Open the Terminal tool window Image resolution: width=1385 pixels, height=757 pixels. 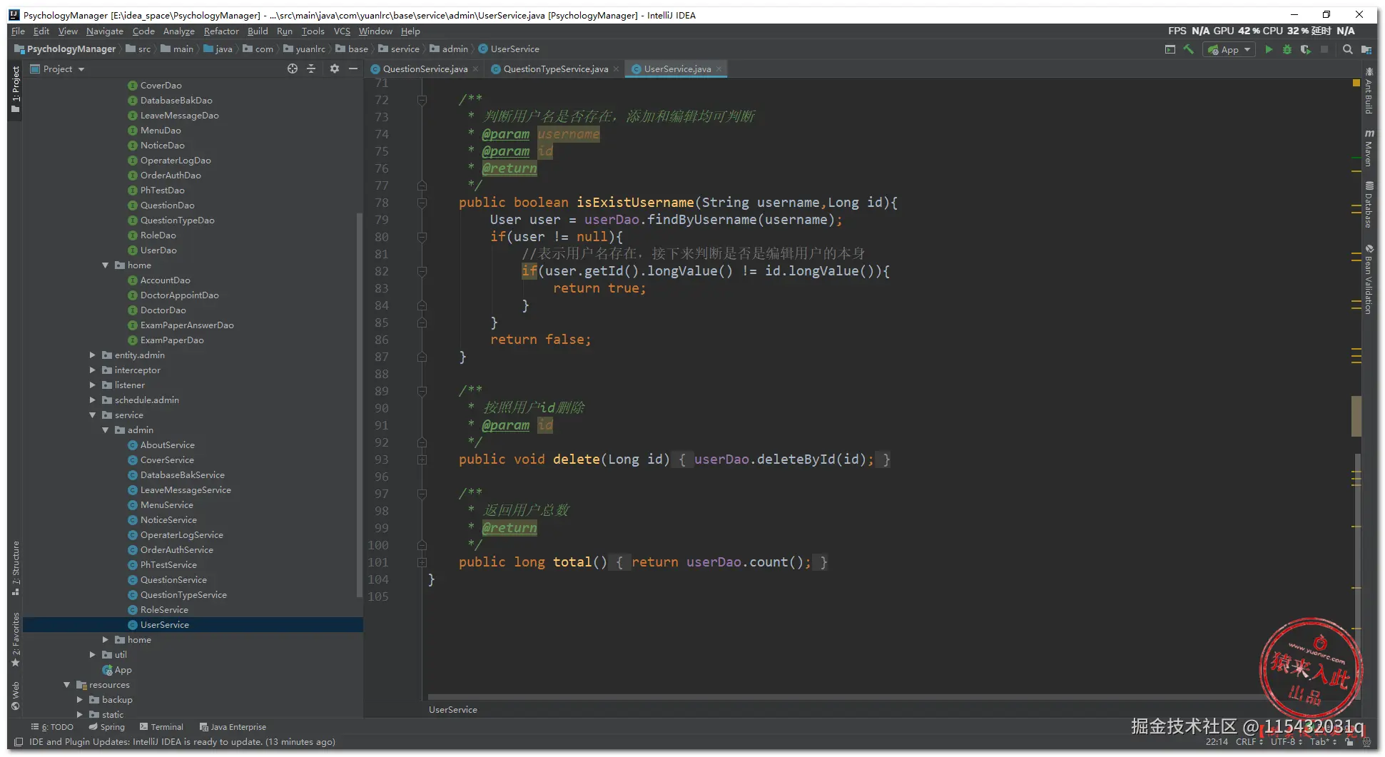[161, 727]
